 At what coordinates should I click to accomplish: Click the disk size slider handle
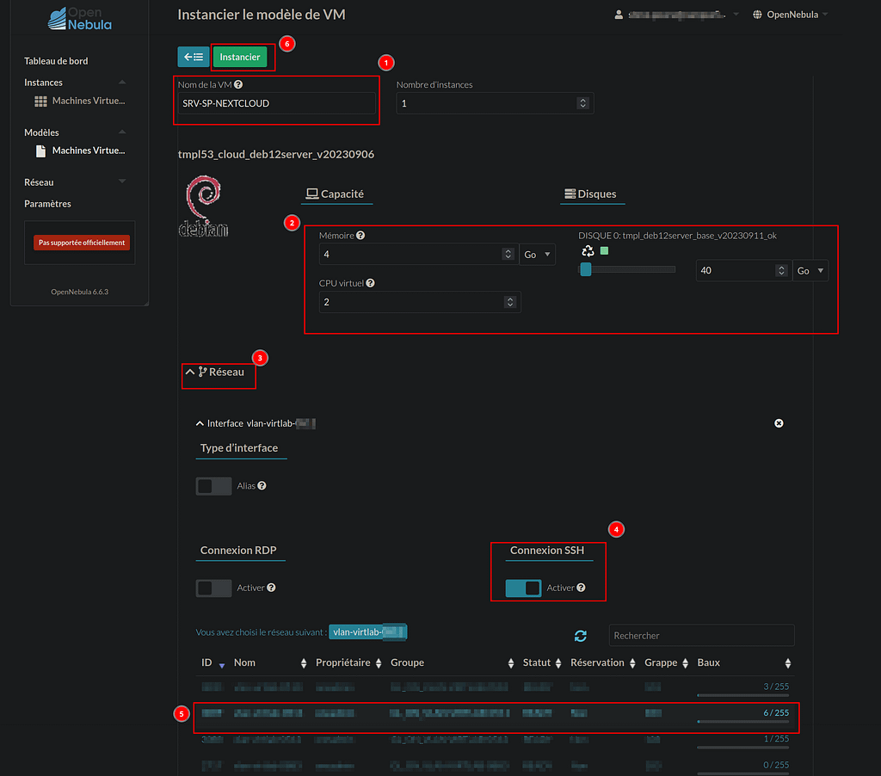pyautogui.click(x=586, y=270)
